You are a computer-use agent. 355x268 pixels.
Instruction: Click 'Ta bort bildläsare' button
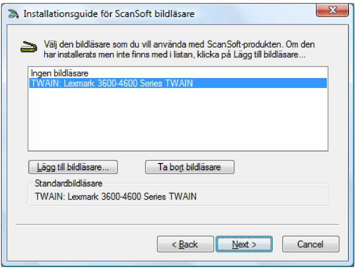tap(190, 167)
